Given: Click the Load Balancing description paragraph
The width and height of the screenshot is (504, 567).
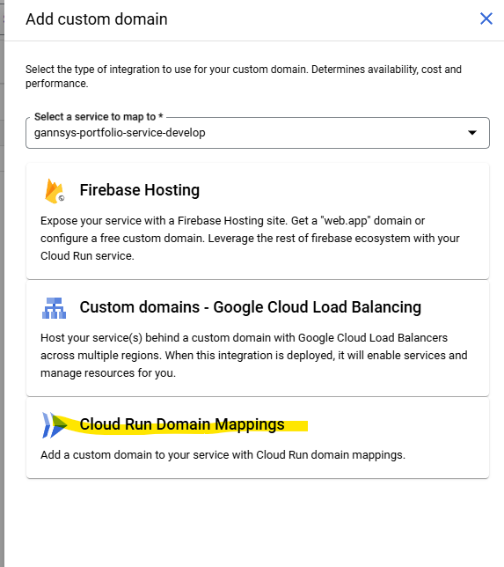Looking at the screenshot, I should pos(253,356).
